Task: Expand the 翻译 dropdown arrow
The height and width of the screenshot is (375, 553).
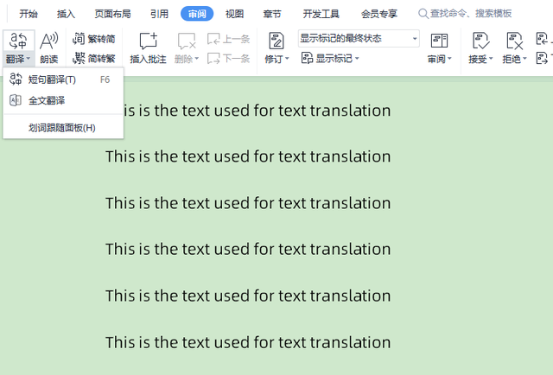Action: (x=29, y=59)
